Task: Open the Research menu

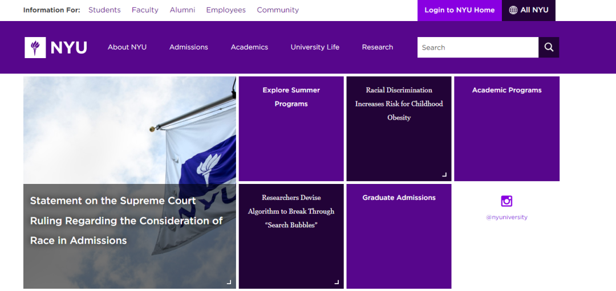Action: [x=378, y=47]
